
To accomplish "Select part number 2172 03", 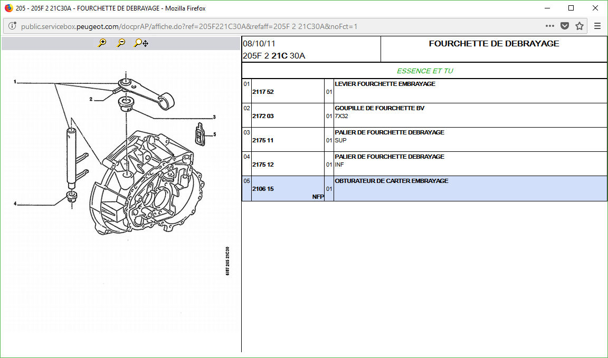I will [263, 116].
